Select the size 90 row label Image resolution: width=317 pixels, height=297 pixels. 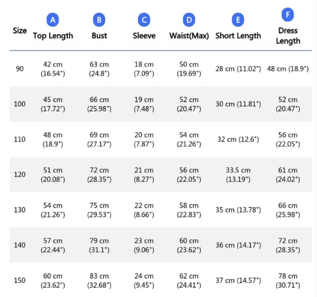(20, 69)
